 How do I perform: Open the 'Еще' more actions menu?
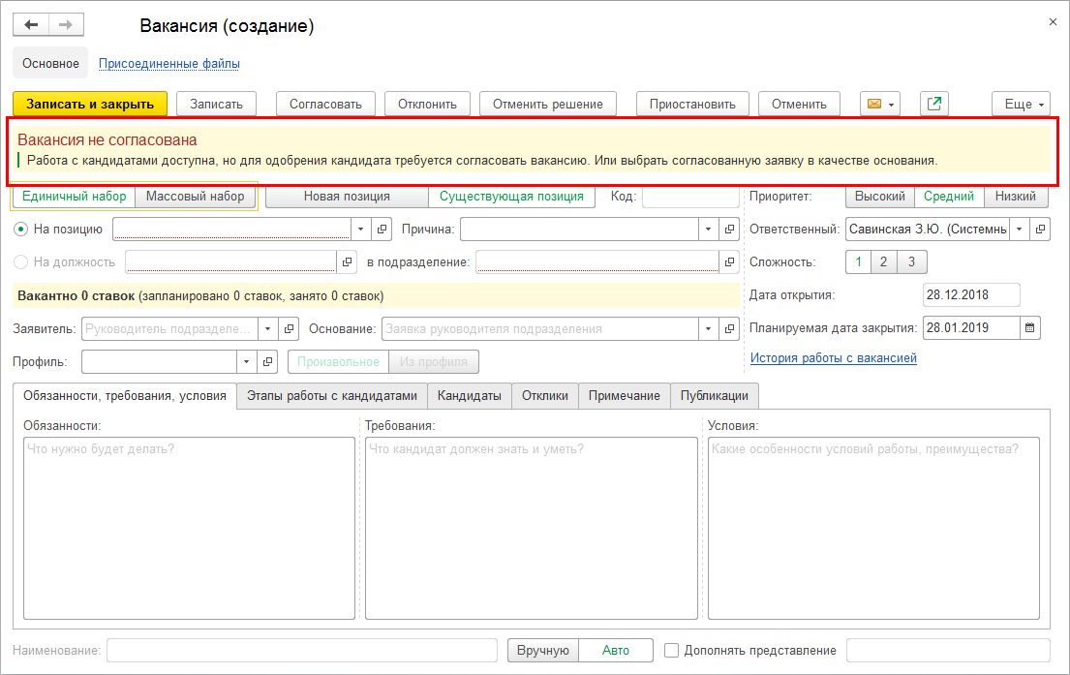[x=1021, y=105]
